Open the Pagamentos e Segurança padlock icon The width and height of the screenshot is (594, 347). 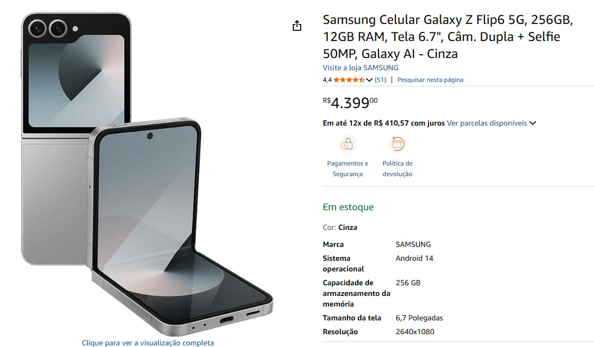point(347,144)
